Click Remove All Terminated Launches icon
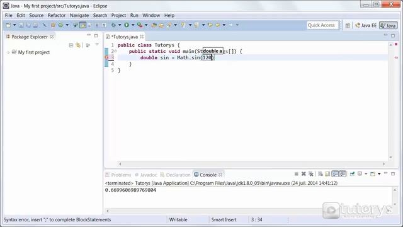Image resolution: width=403 pixels, height=227 pixels. pos(310,174)
